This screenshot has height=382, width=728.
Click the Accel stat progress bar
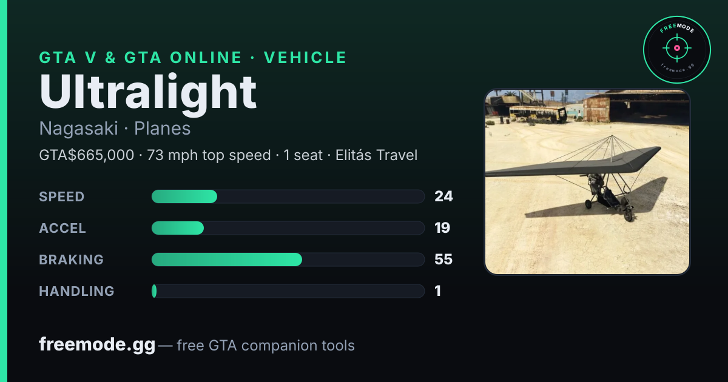coord(288,228)
